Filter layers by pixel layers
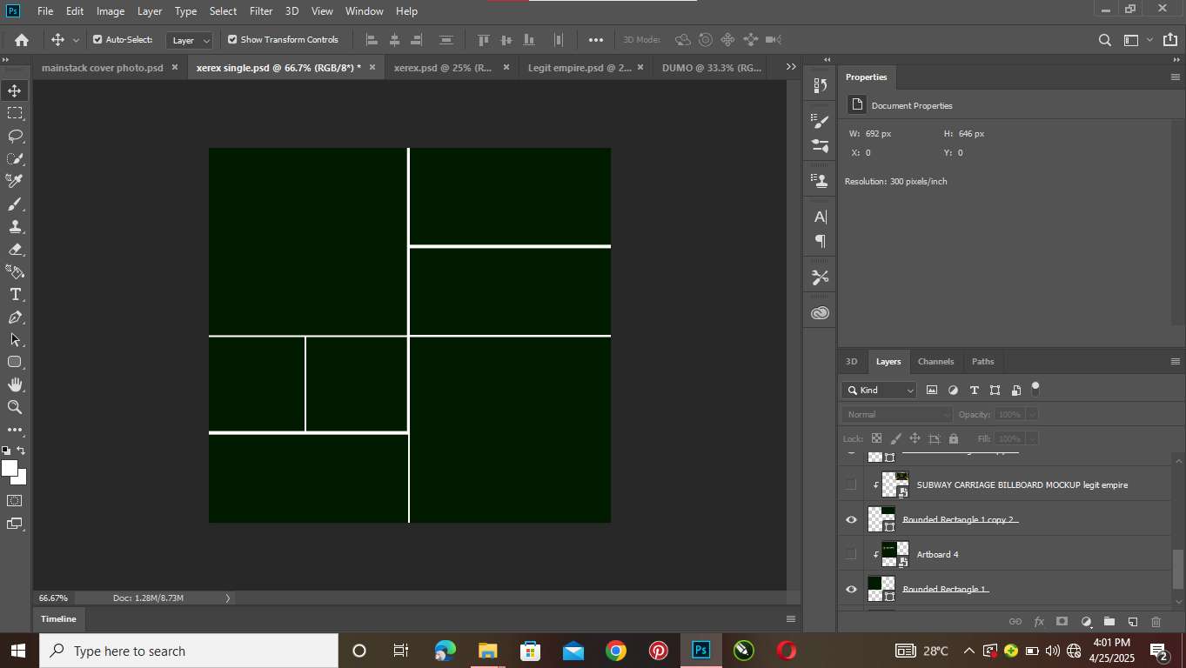The width and height of the screenshot is (1186, 668). [x=932, y=391]
